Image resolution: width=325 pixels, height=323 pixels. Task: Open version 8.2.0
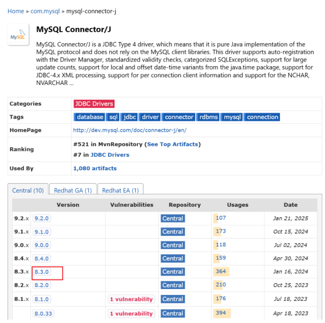pos(42,285)
